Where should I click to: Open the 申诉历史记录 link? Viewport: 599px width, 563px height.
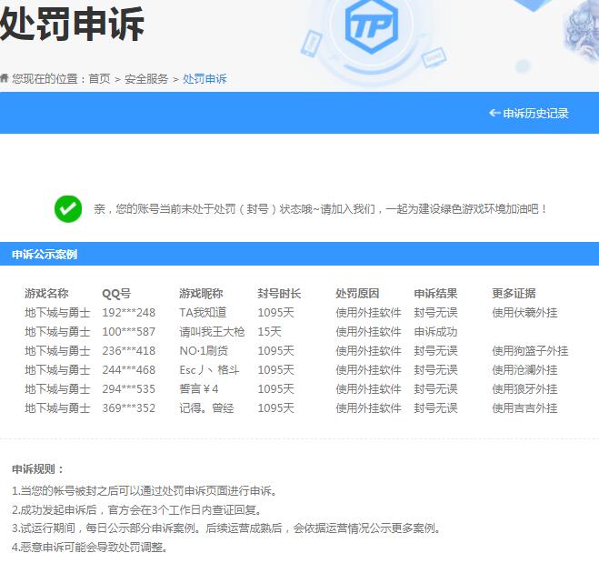click(535, 113)
